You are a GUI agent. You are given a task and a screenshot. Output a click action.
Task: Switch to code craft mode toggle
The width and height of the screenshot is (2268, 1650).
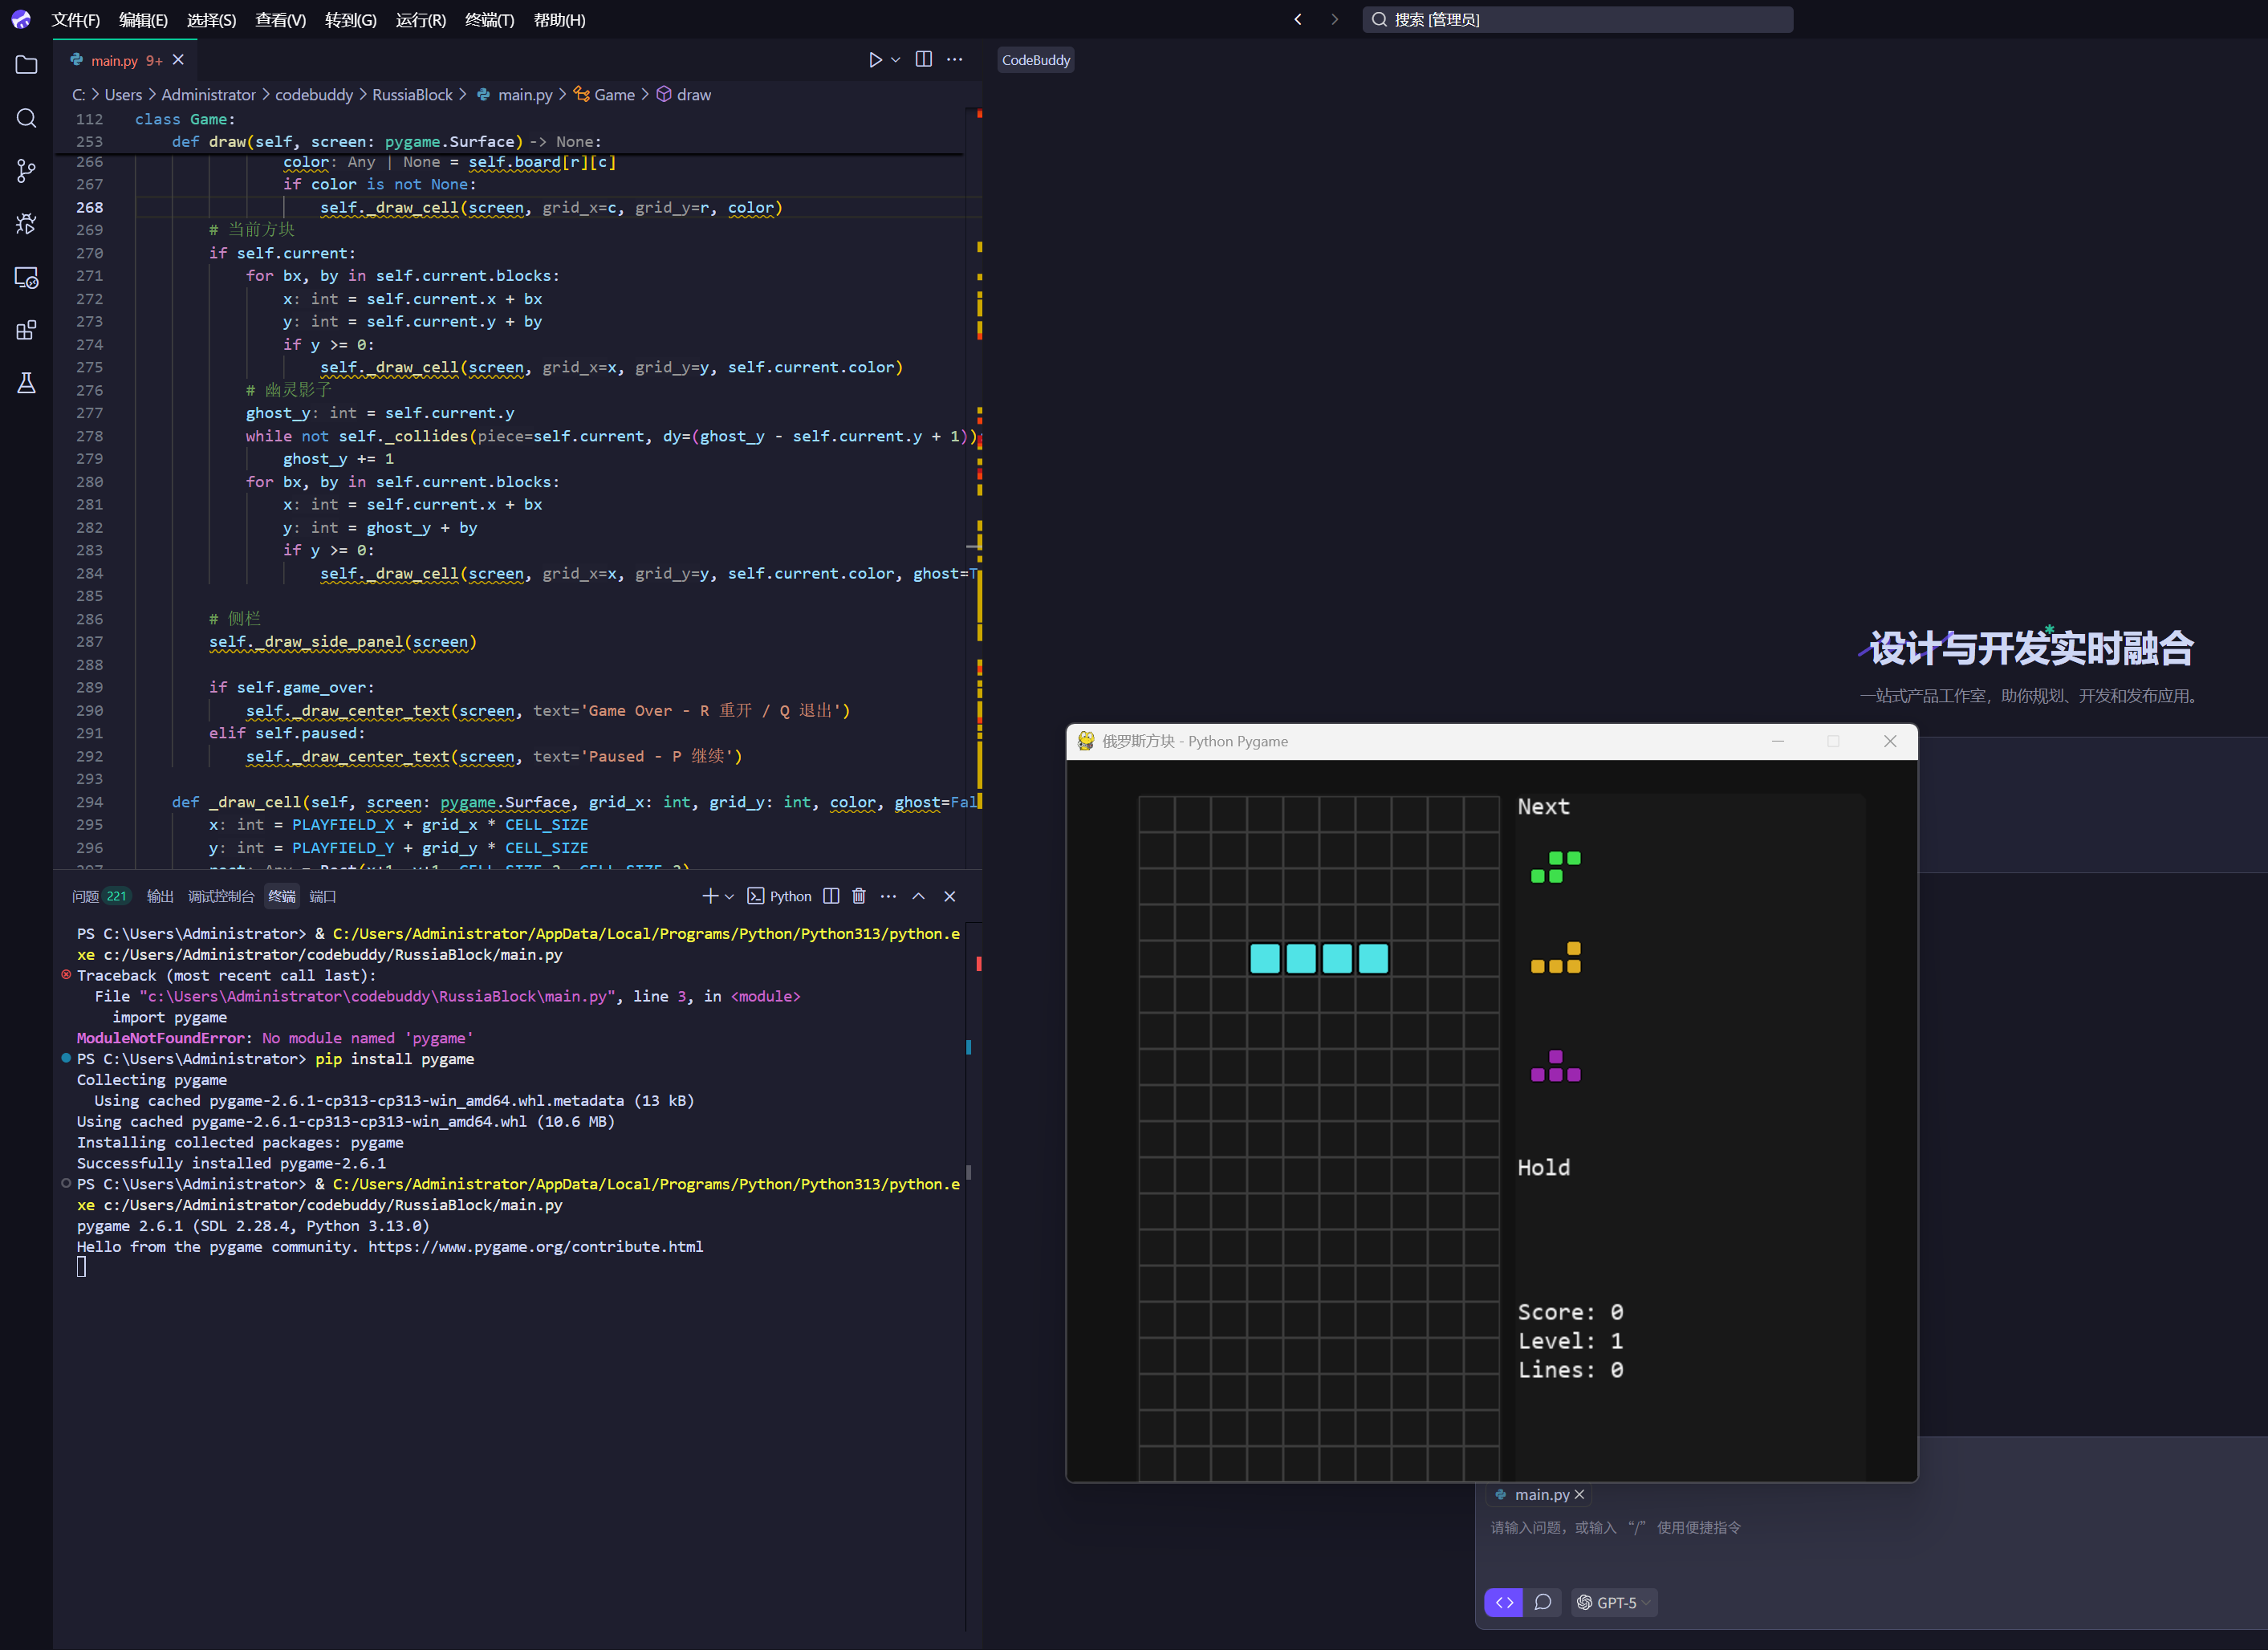click(x=1503, y=1602)
